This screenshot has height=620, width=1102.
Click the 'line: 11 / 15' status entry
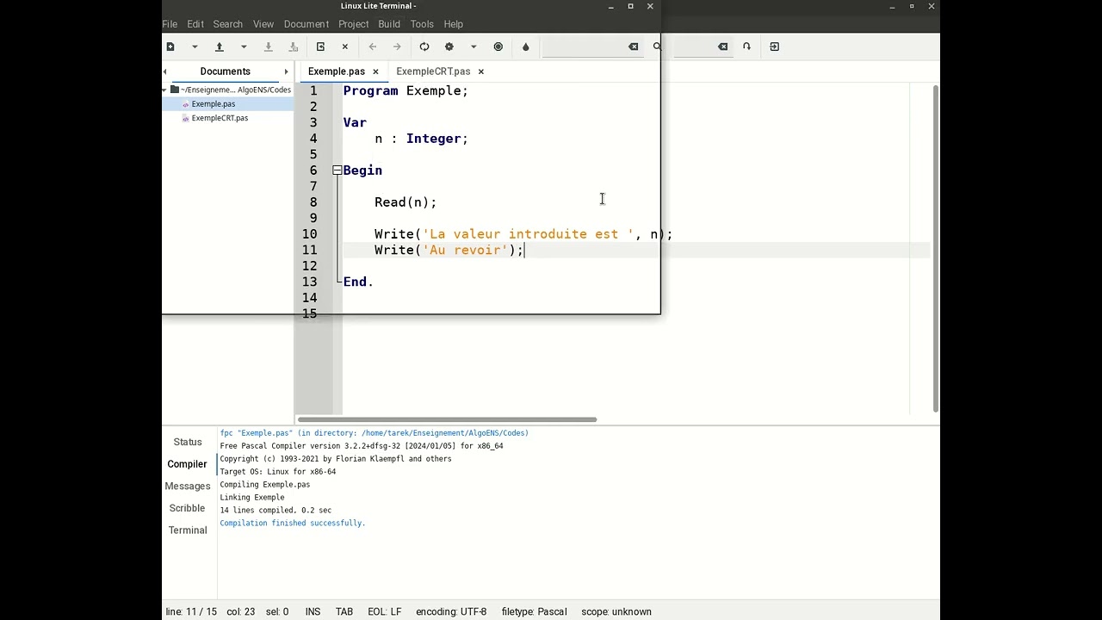pyautogui.click(x=191, y=611)
